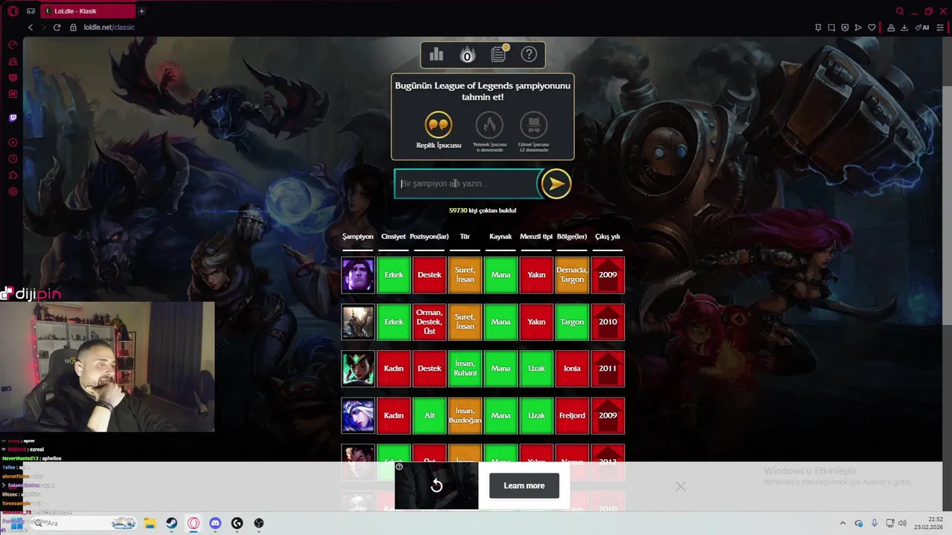Image resolution: width=952 pixels, height=535 pixels.
Task: Open the GX Corner controller icon
Action: click(30, 11)
